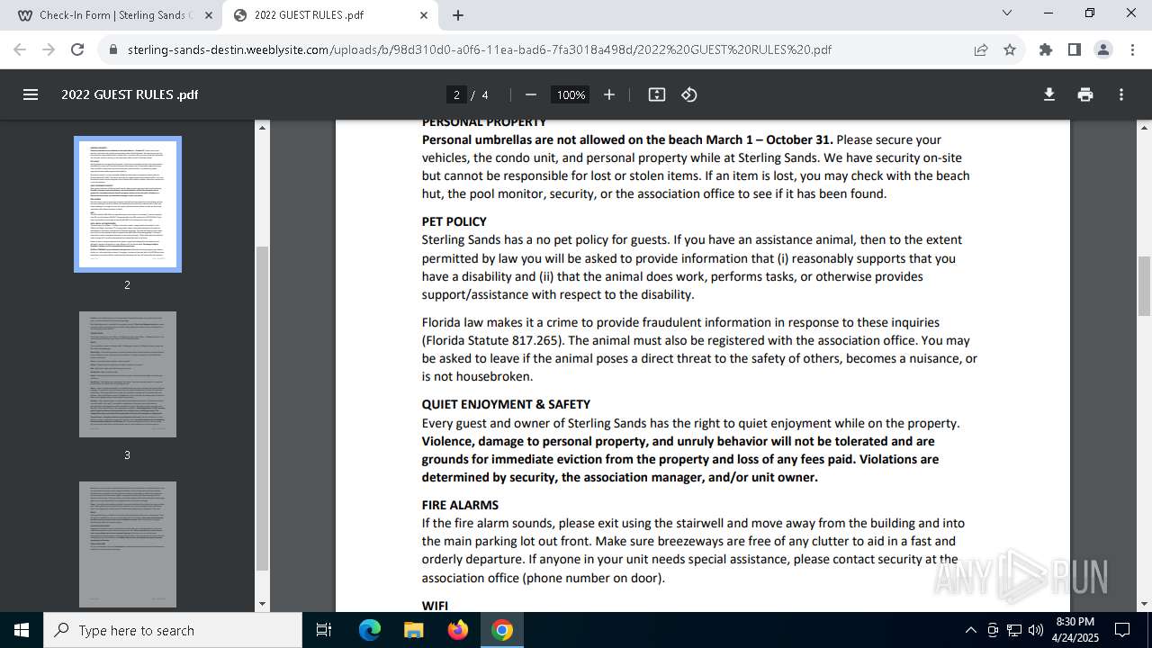Select the page 2 thumbnail
This screenshot has width=1152, height=648.
(x=128, y=203)
